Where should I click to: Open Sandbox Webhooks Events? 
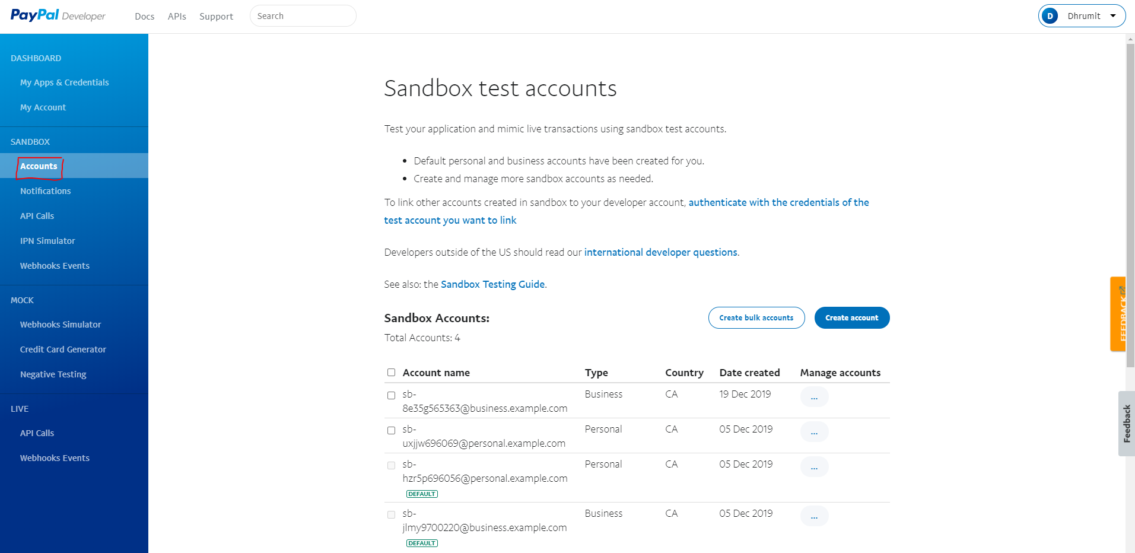(x=55, y=266)
